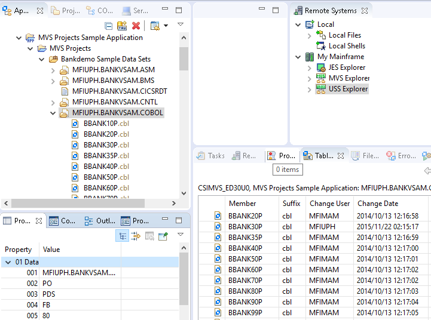Open view menu triangle in Properties panel

(x=181, y=235)
